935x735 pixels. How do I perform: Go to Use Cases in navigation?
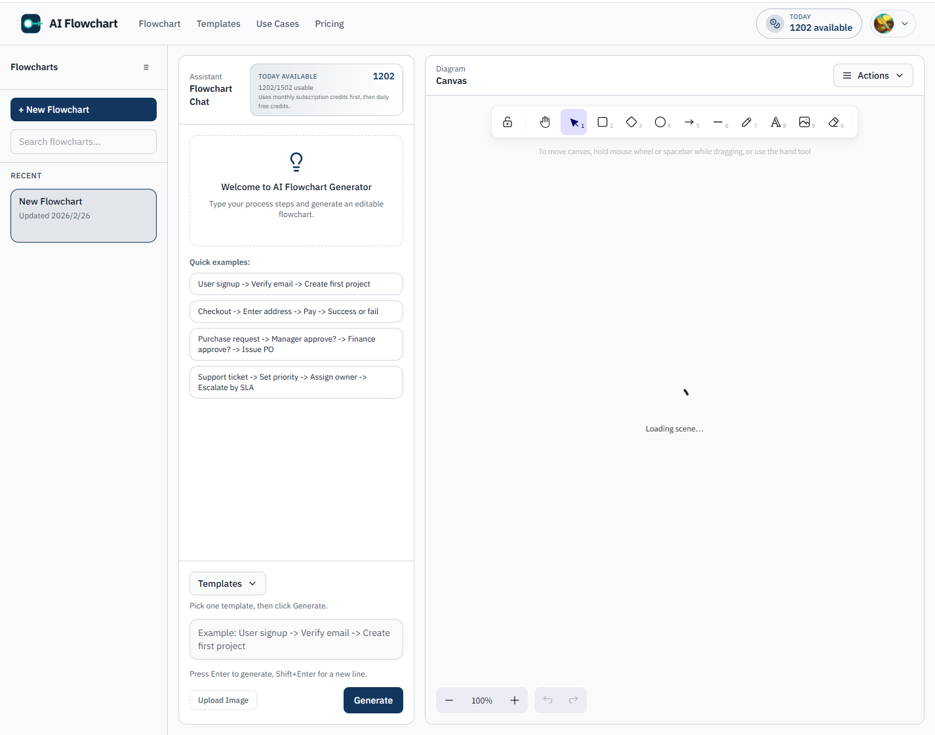pos(277,24)
